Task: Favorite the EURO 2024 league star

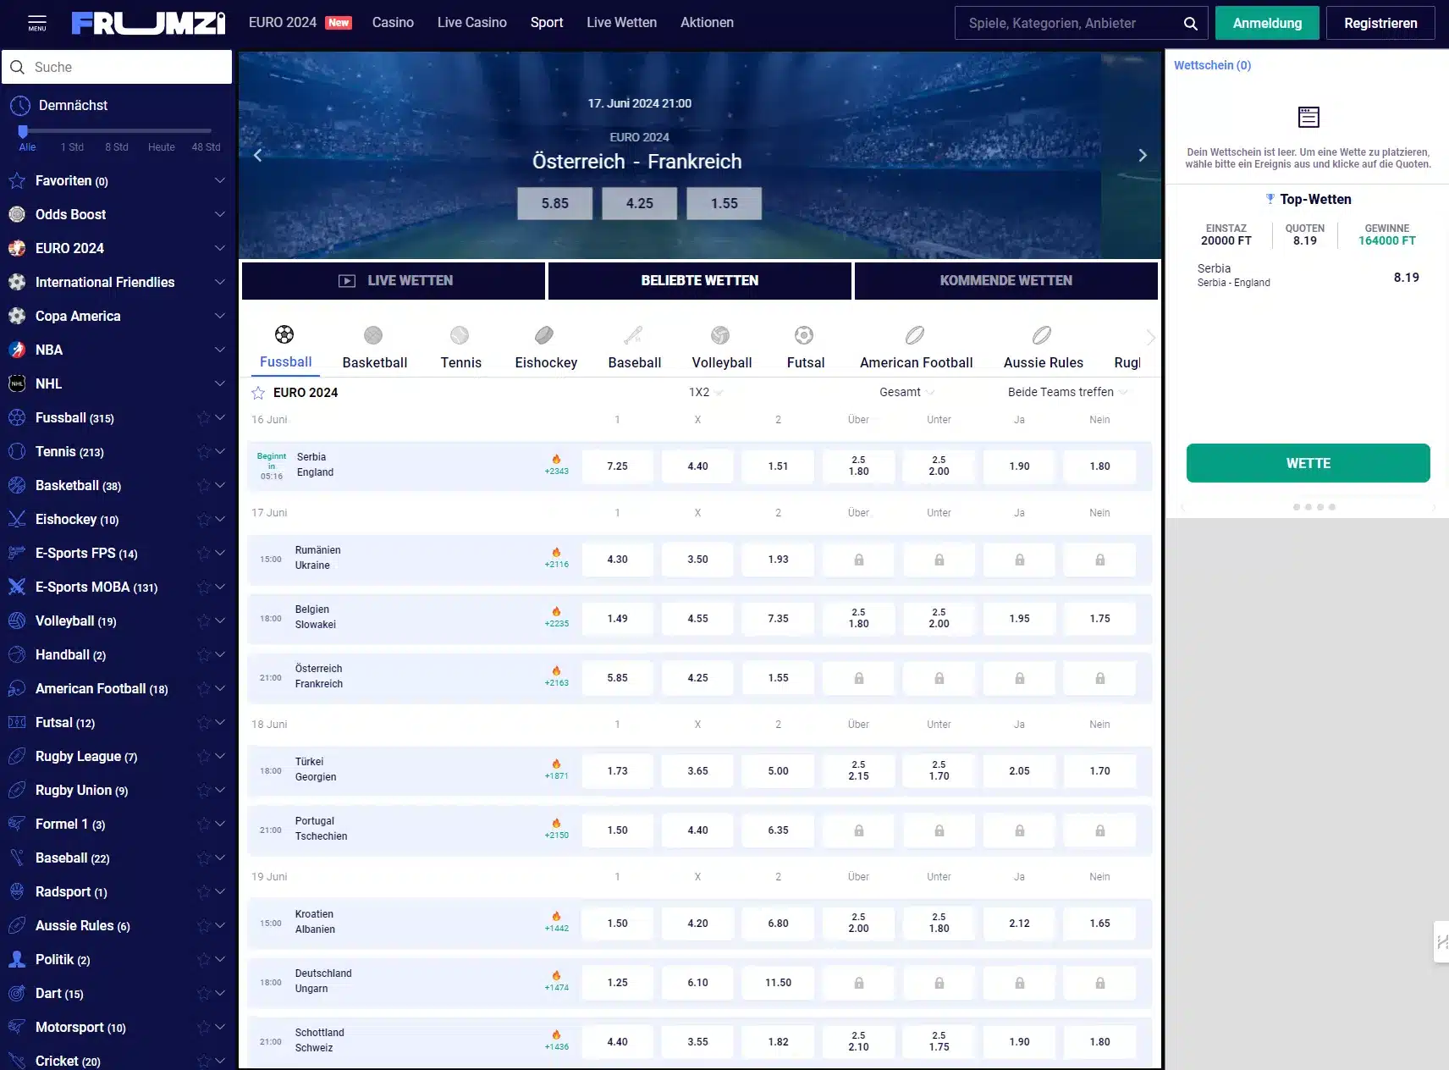Action: [258, 393]
